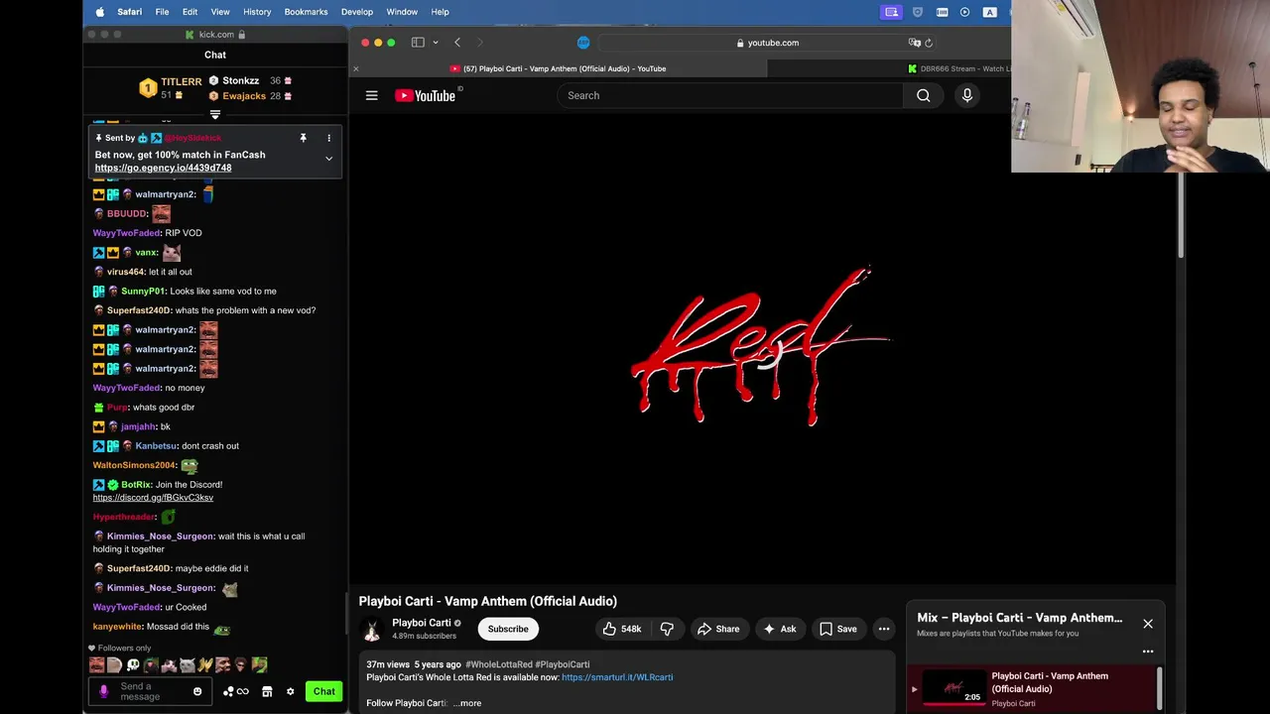Click the translate icon in address bar
Viewport: 1270px width, 714px height.
point(914,43)
